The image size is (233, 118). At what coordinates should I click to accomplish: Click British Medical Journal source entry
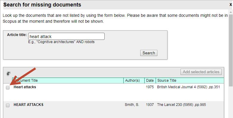(189, 87)
